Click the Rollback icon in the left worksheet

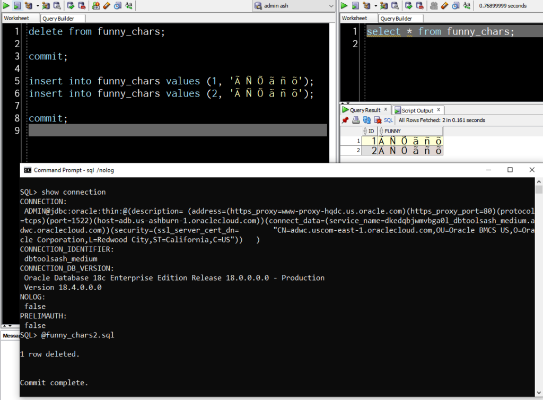click(x=82, y=6)
